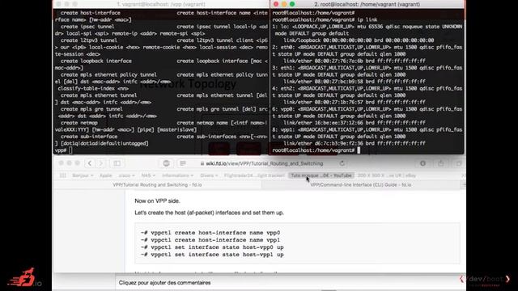Click 'create l2tpv3 tunnel' in left terminal
Screen dimensions: 518x291
coord(89,40)
